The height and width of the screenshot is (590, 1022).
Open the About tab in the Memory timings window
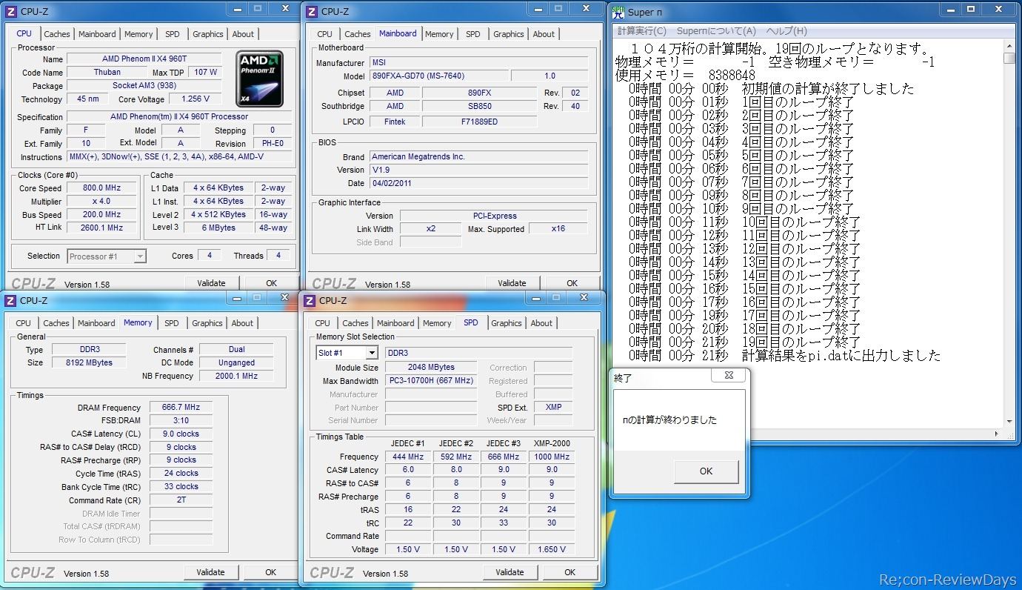[242, 323]
